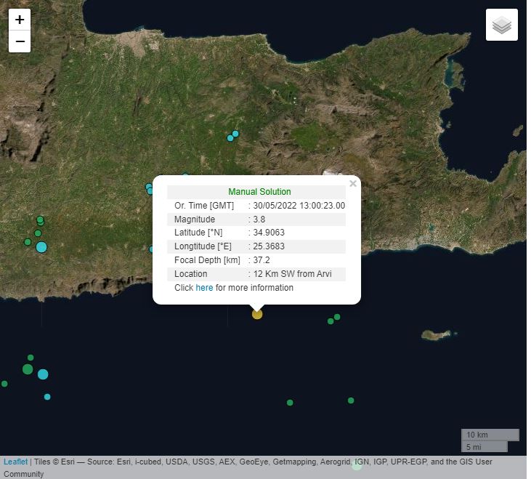Click the 10 km scale bar

tap(490, 435)
